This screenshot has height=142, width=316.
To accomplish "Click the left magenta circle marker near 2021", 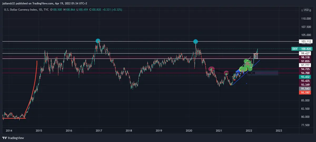I will (x=211, y=69).
